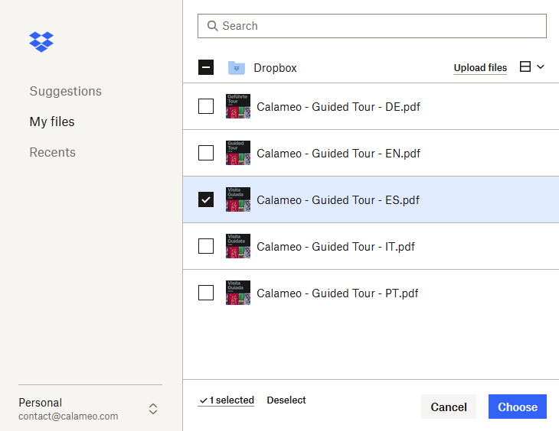Open the Personal account switcher arrows
The width and height of the screenshot is (559, 431).
coord(153,409)
